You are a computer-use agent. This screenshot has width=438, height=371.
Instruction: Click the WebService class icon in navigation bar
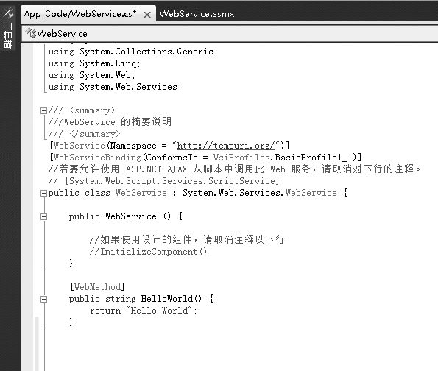[31, 33]
